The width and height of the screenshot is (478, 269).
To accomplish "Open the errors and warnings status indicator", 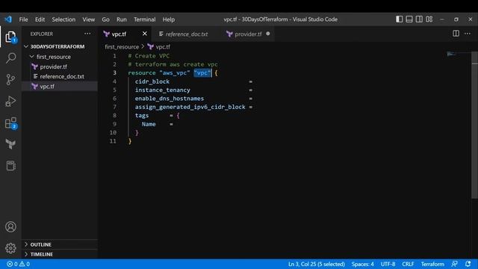I will [x=18, y=264].
